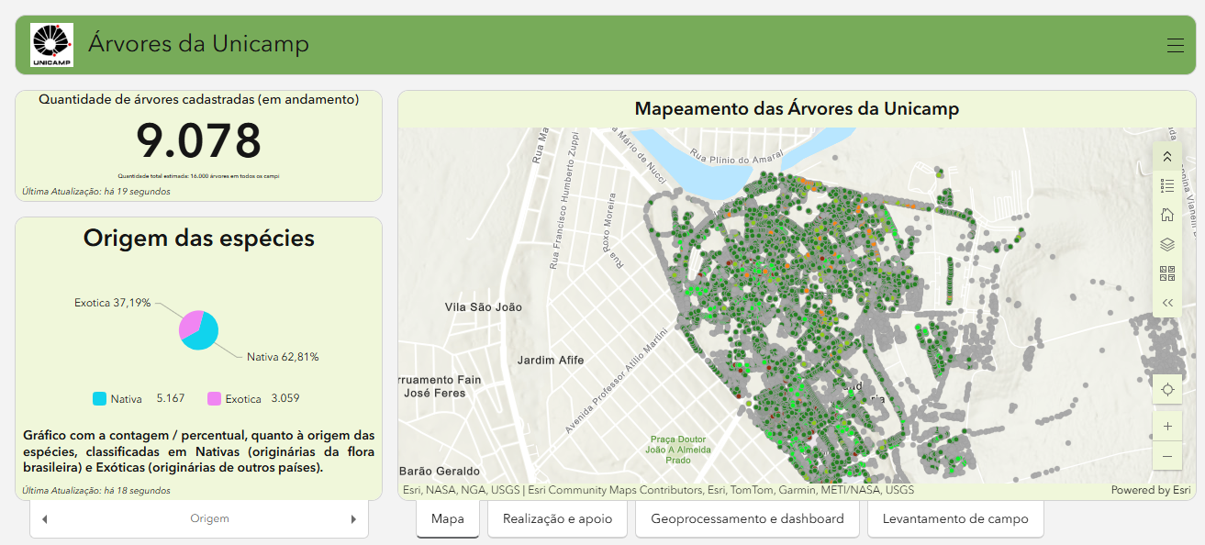The height and width of the screenshot is (545, 1205).
Task: Open the basemap gallery
Action: [x=1167, y=273]
